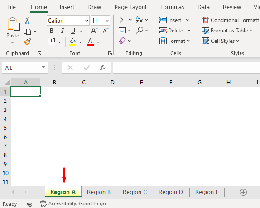Expand font color palette arrow

(98, 42)
